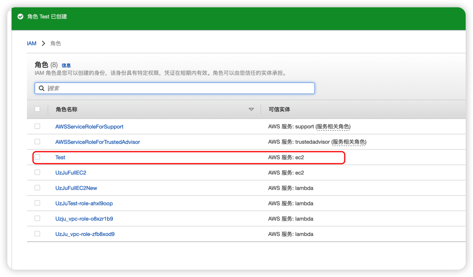The image size is (473, 277).
Task: Click the '角色 Test 已创建' banner message
Action: point(47,17)
